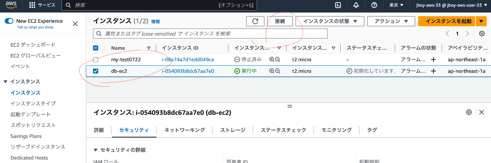Add alarm for db-ec2 plus icon
This screenshot has height=163, width=491.
(433, 71)
